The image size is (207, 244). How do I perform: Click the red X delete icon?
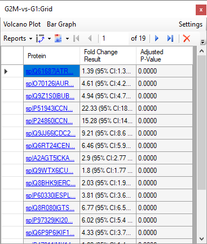click(x=187, y=38)
